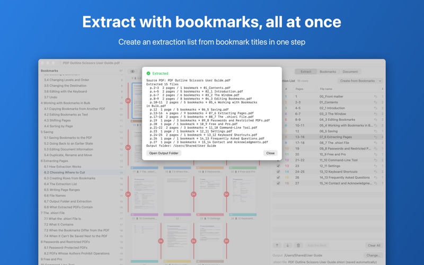Viewport: 424px width, 265px height.
Task: Revert file name for 04_3 Editing Bookmarks row
Action: coord(376,120)
